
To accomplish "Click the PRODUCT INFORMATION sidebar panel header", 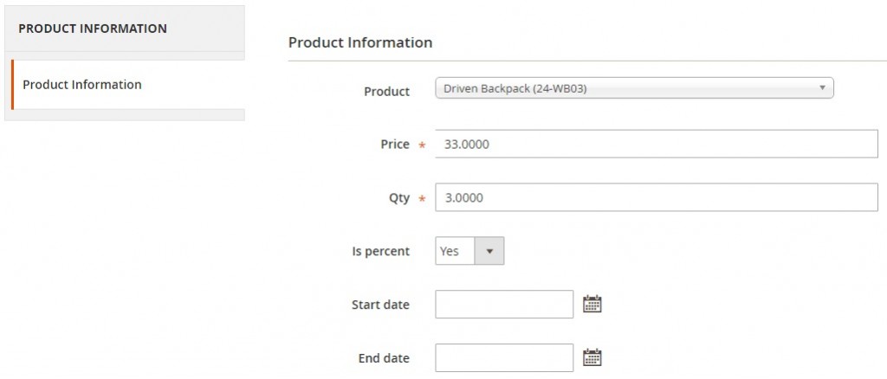I will (x=125, y=29).
